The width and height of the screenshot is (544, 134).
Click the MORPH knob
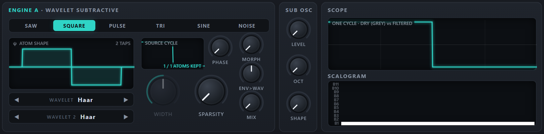251,44
